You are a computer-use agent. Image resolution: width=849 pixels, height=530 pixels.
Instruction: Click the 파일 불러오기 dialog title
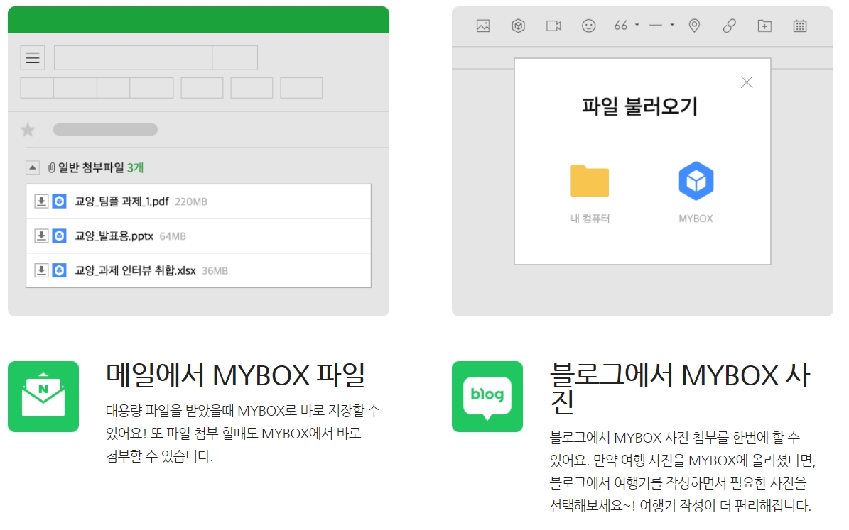(640, 106)
